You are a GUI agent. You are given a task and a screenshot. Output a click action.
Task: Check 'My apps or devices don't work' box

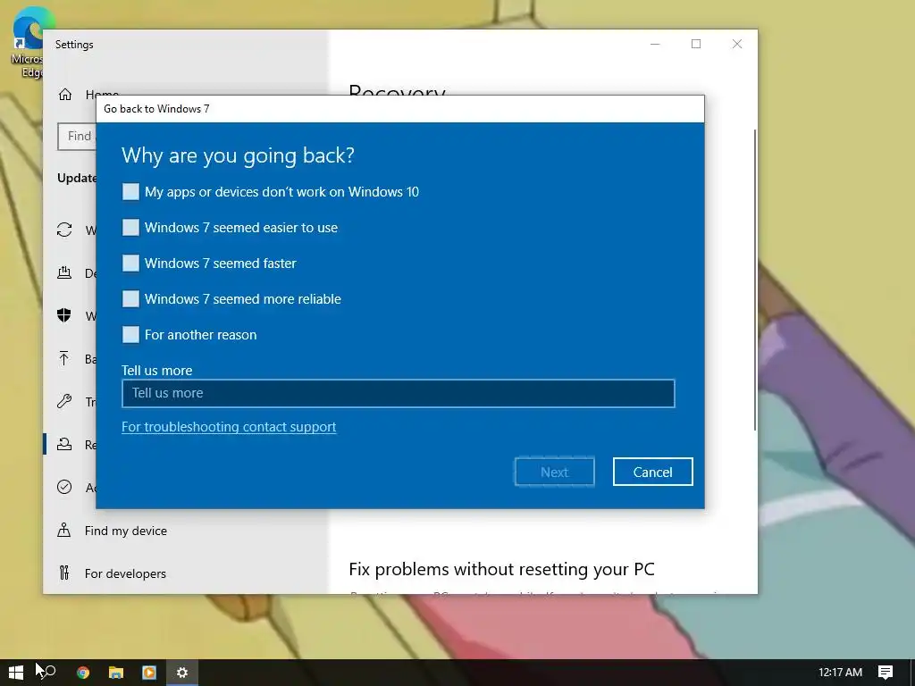pos(130,192)
